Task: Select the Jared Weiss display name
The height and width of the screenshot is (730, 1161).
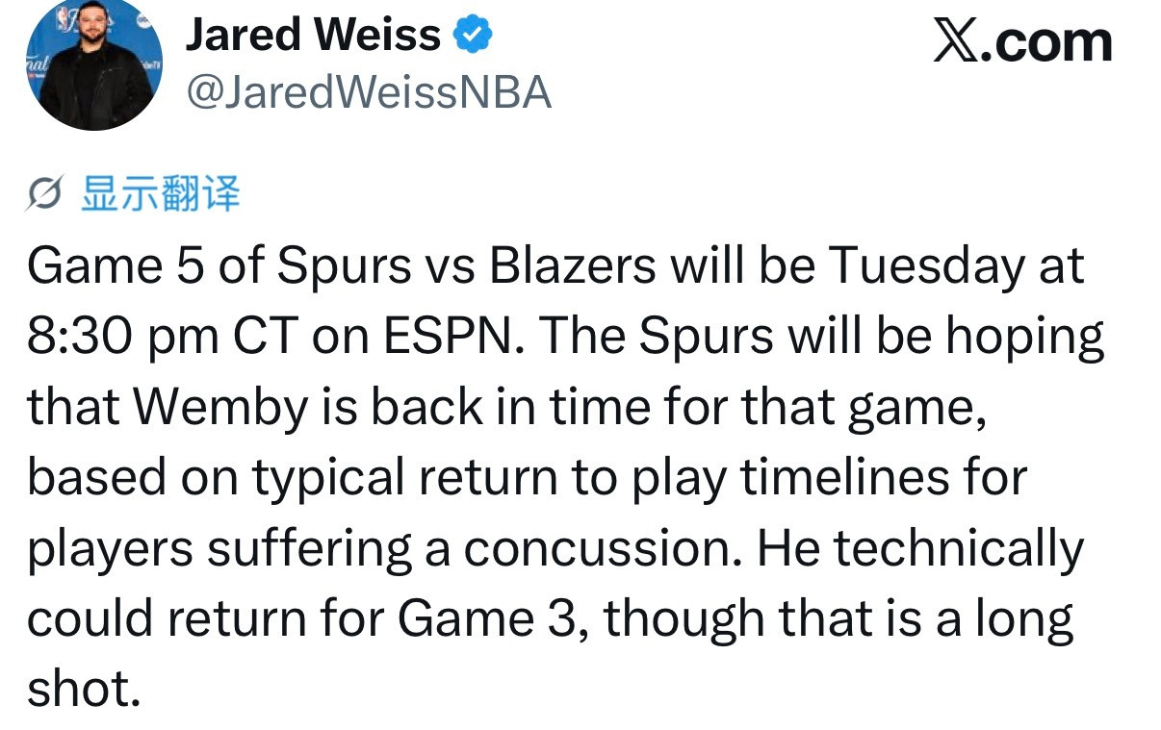Action: pyautogui.click(x=314, y=33)
